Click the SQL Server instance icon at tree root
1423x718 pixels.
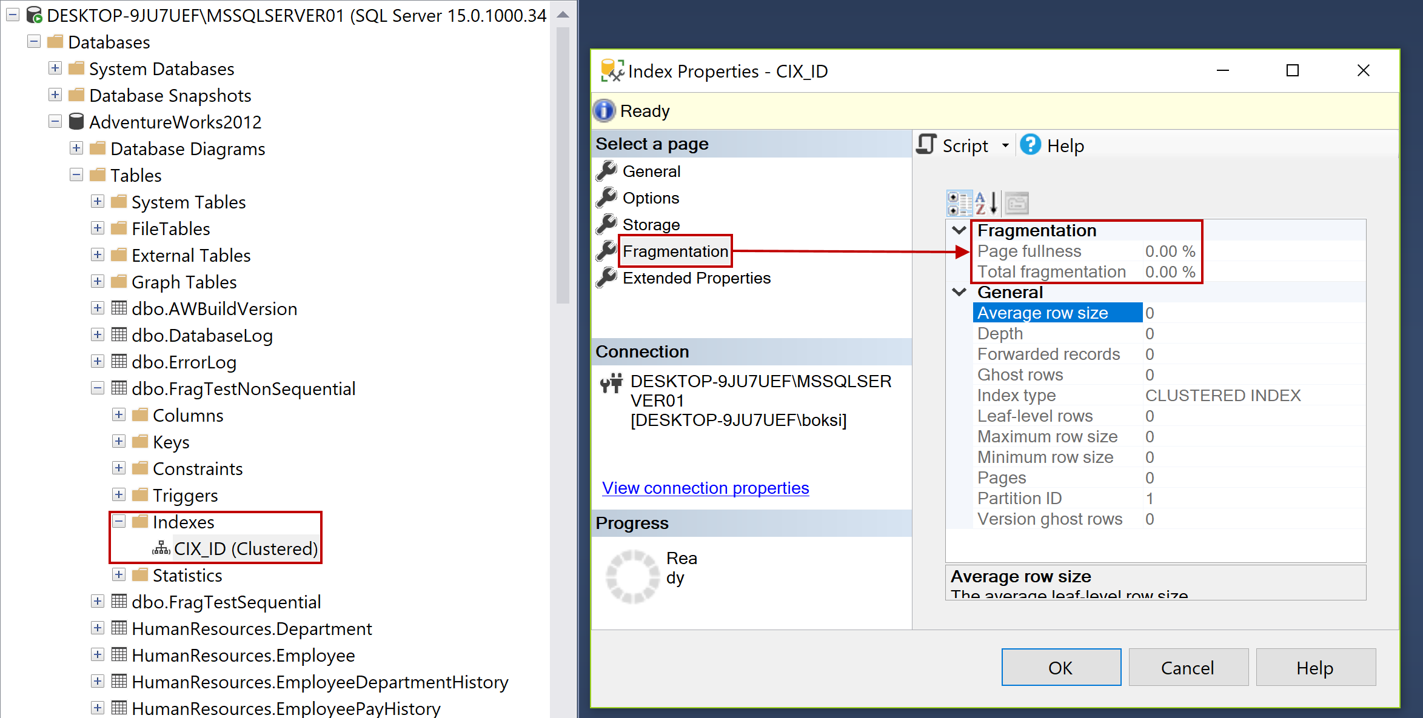pos(34,15)
